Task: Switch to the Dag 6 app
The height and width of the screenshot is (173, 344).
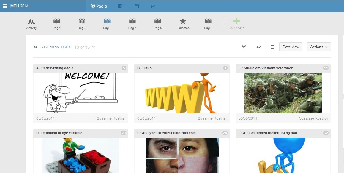Action: [x=208, y=24]
